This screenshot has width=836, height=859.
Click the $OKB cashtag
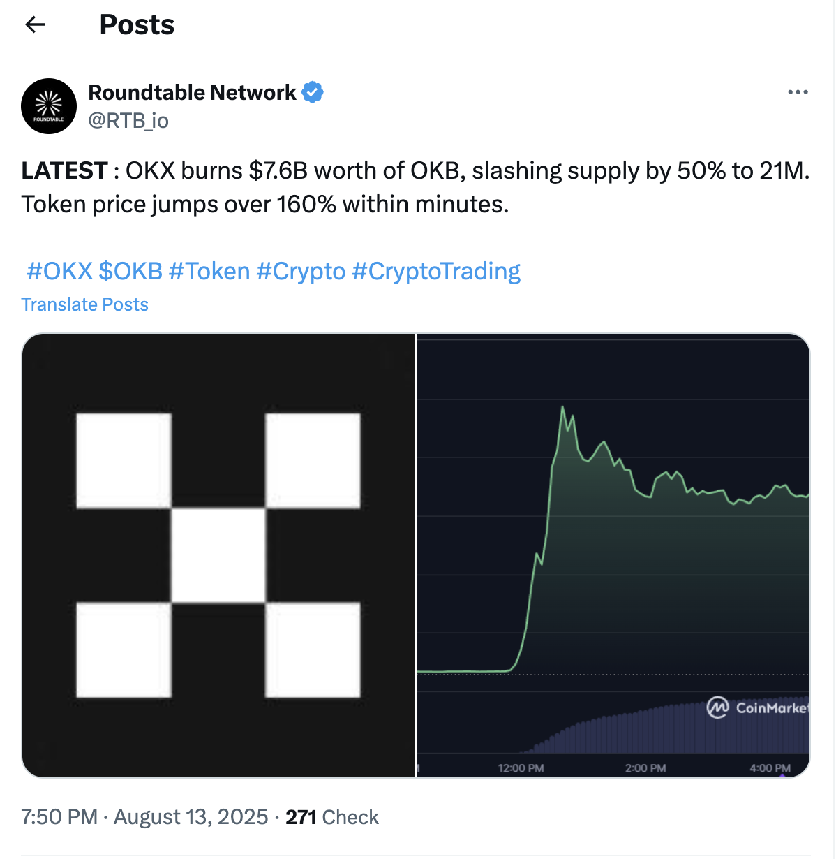point(130,271)
